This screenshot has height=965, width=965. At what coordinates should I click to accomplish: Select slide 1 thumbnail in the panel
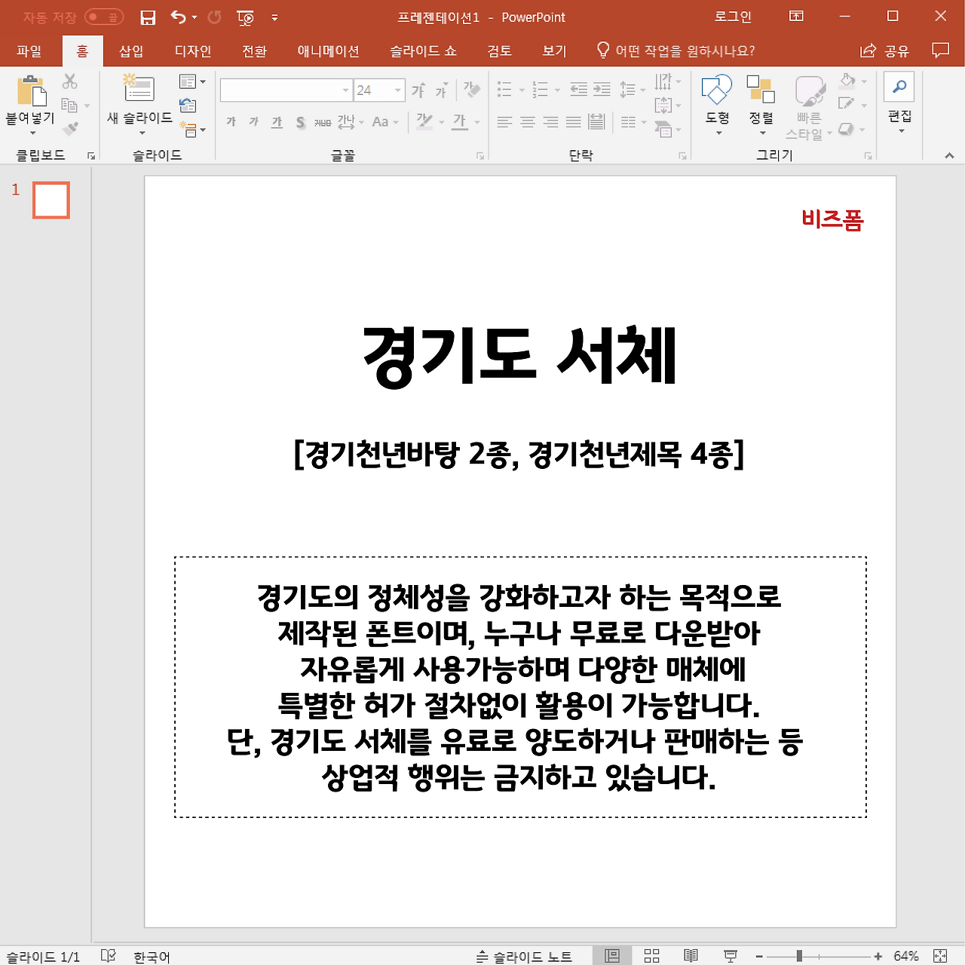click(51, 200)
